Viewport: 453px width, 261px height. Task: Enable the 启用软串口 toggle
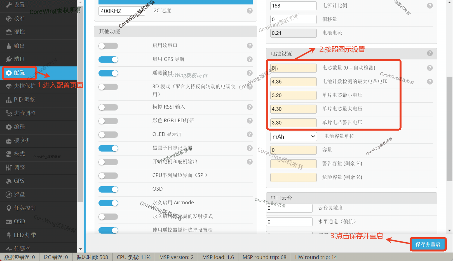pos(108,46)
